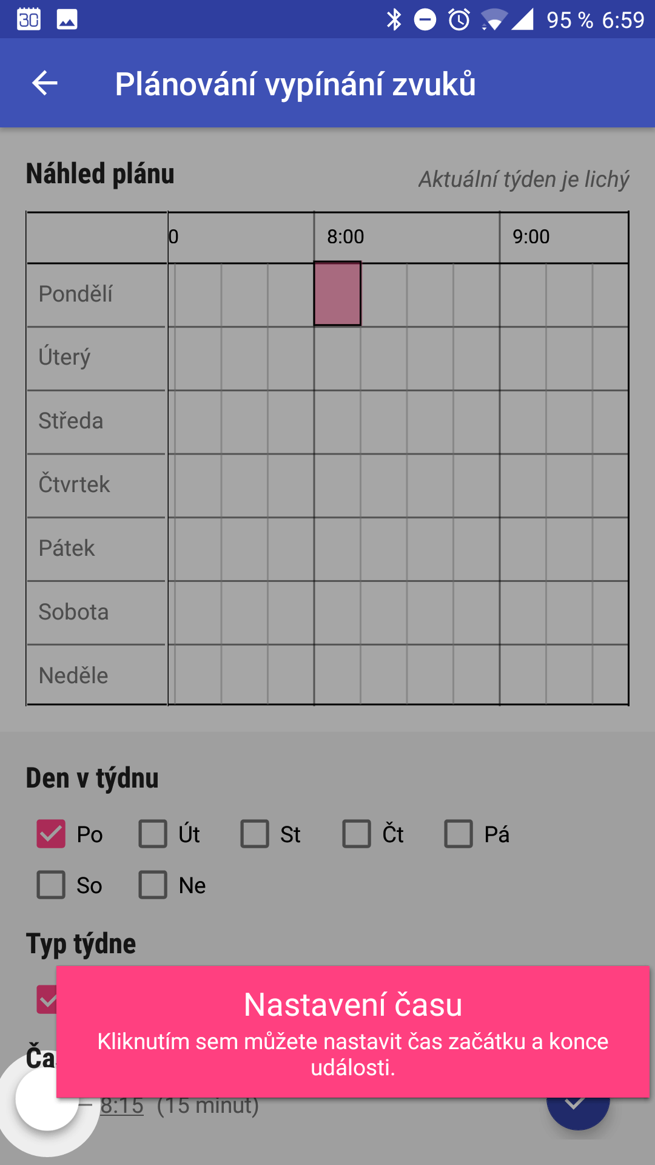Tap the 8:15 end time link
Viewport: 655px width, 1165px height.
[122, 1107]
